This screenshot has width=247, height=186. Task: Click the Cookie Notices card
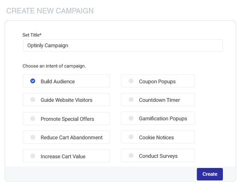pos(158,137)
